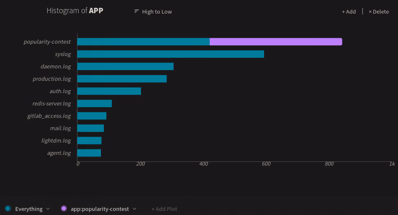Select the gitlab_access.log axis label
Image resolution: width=398 pixels, height=215 pixels.
(49, 116)
